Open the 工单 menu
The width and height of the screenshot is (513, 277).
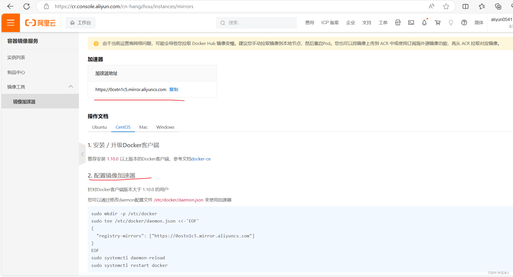[383, 23]
